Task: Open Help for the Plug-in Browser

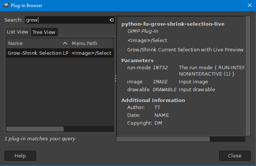Action: tap(20, 156)
